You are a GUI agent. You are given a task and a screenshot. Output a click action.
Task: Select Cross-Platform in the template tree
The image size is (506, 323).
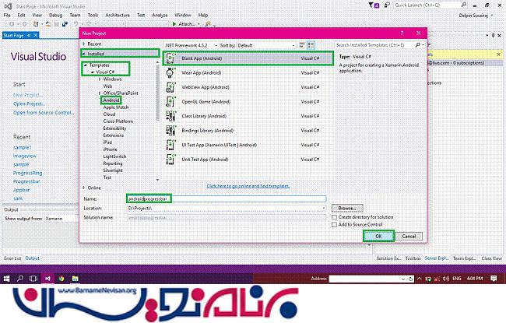118,121
